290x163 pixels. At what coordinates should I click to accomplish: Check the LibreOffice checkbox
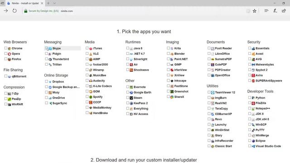point(209,53)
